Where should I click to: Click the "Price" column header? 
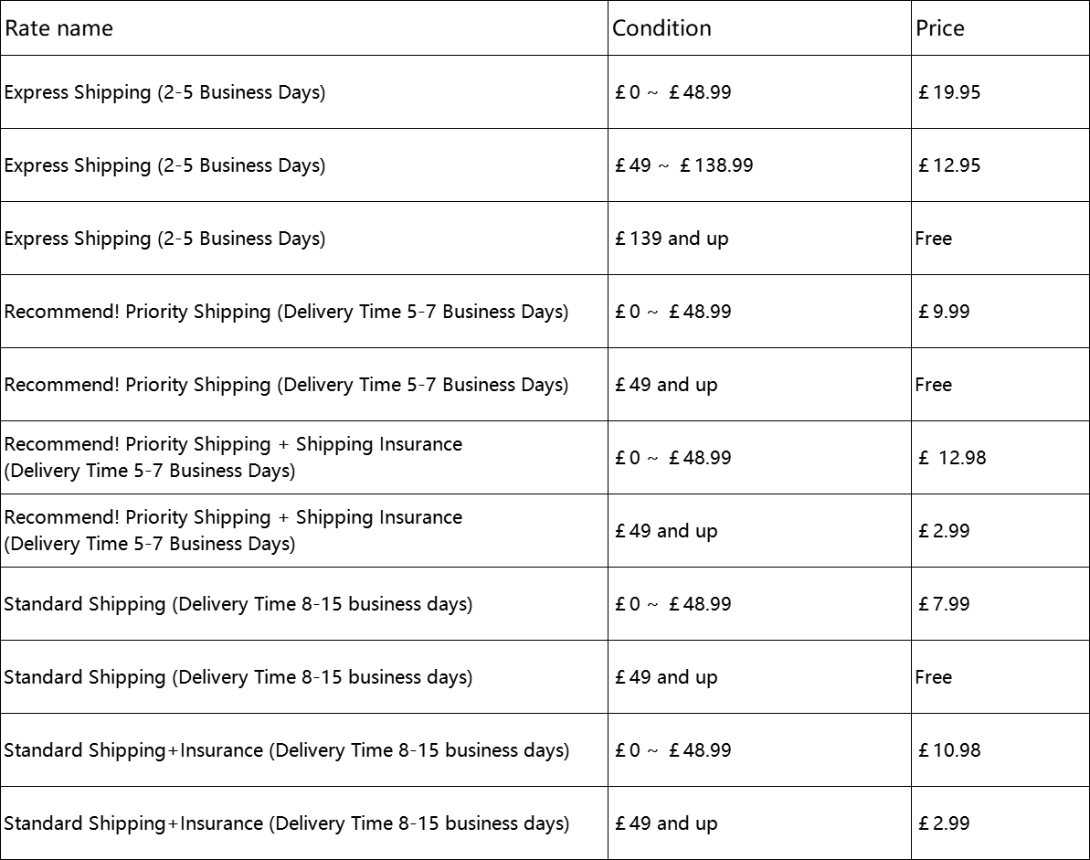[x=939, y=28]
